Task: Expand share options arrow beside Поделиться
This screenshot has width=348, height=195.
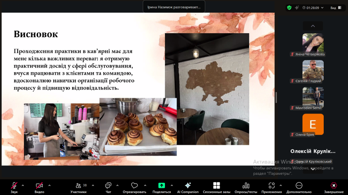Action: (x=172, y=185)
